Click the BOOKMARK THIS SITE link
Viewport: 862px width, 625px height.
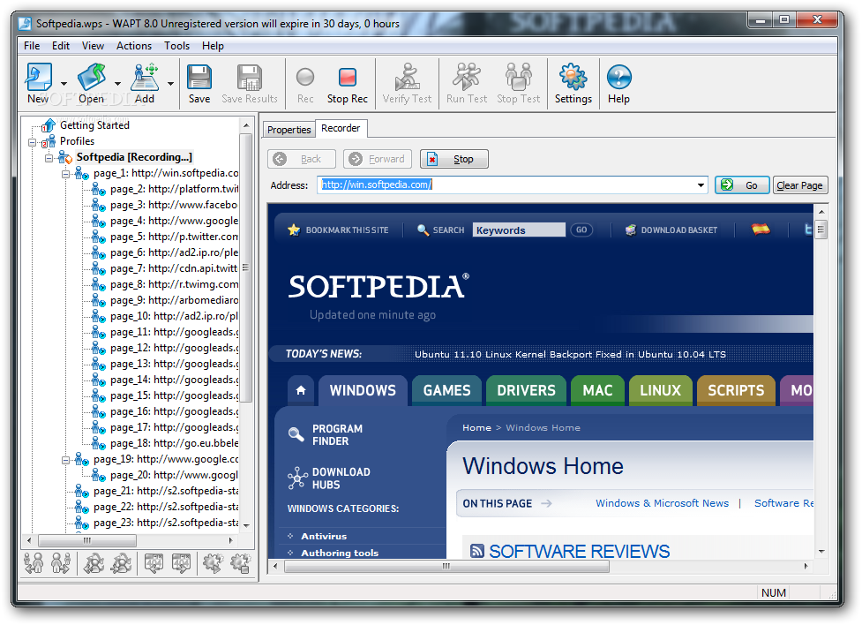pos(347,230)
